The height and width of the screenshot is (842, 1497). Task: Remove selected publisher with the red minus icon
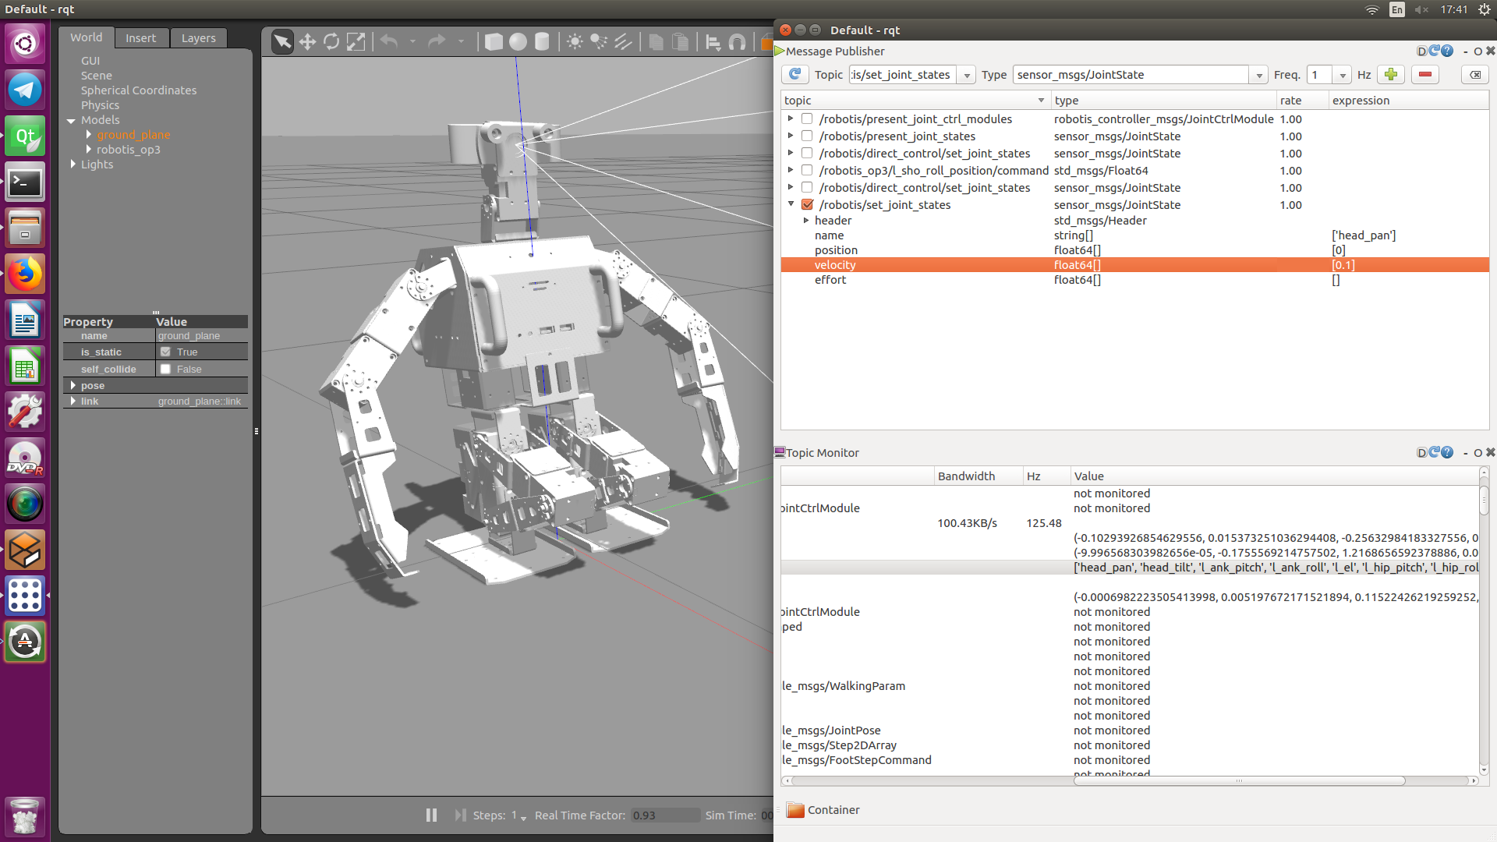click(1424, 74)
